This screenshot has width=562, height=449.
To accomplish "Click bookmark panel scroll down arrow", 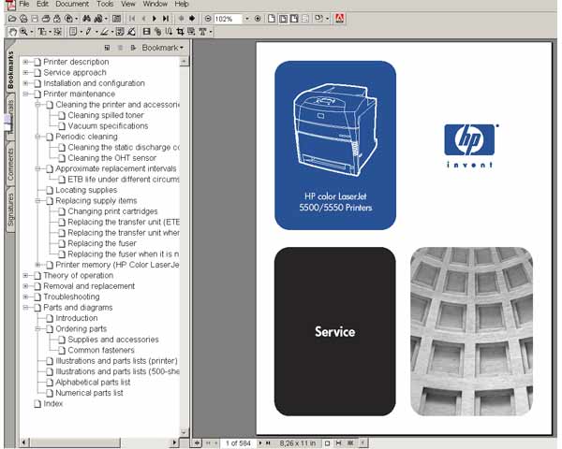I will point(184,432).
